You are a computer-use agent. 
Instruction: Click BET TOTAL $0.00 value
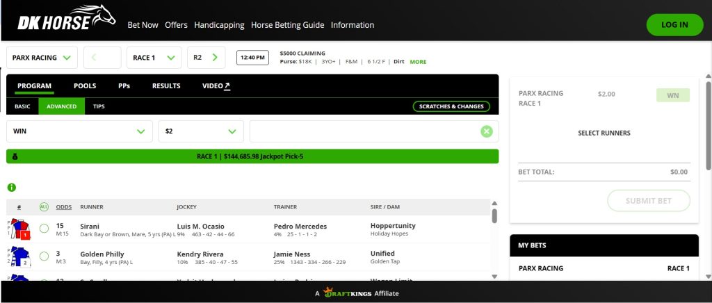pos(679,172)
